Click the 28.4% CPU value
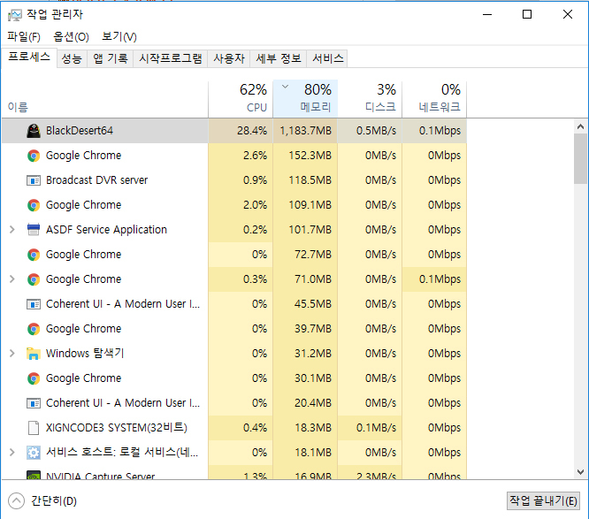This screenshot has height=519, width=589. (x=252, y=131)
